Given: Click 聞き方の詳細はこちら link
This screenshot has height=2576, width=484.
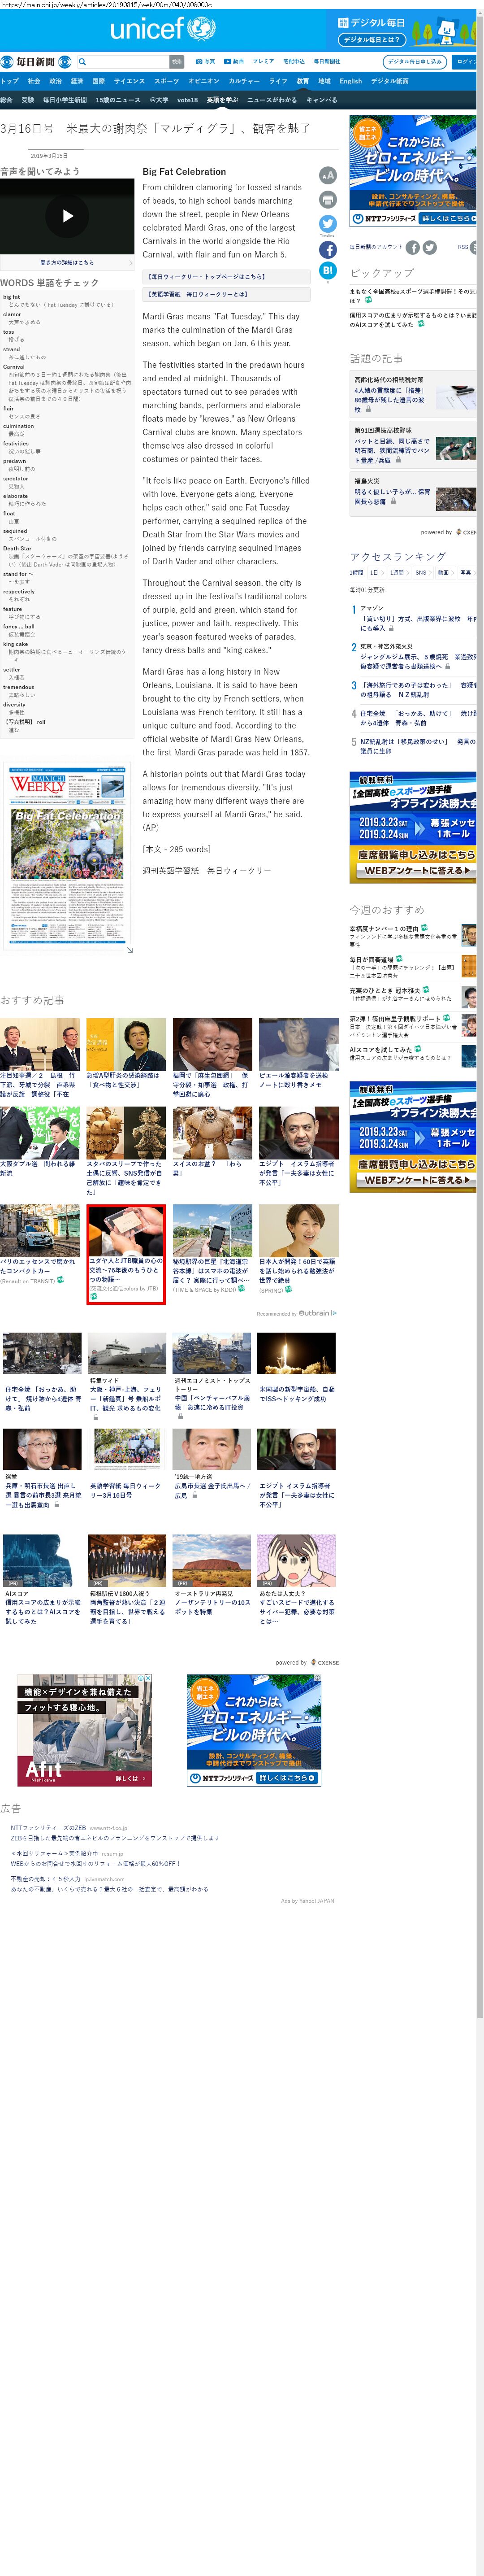Looking at the screenshot, I should 67,262.
